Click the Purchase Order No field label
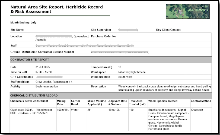The image size is (220, 135). coord(103,36)
